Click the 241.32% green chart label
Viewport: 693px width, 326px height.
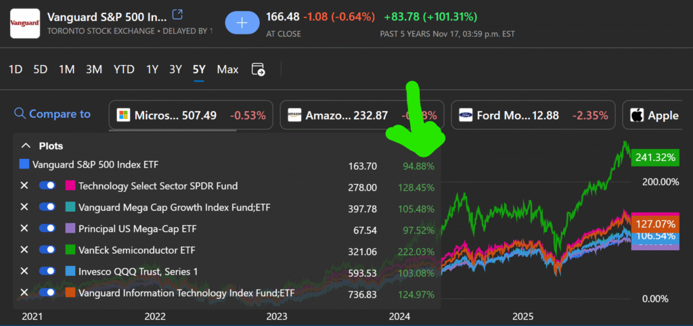tap(655, 158)
